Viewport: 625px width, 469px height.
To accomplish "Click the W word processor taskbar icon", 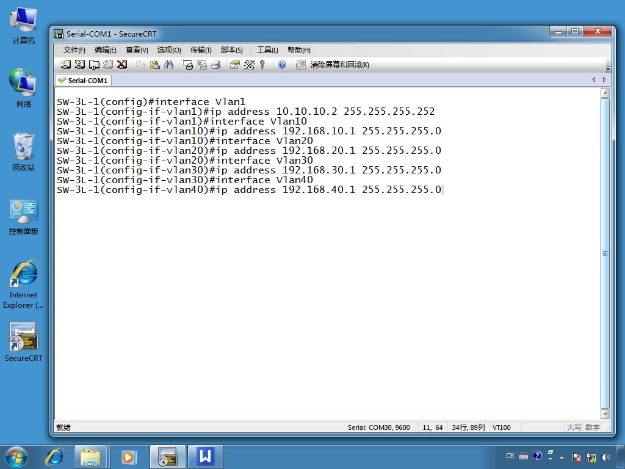I will coord(205,457).
